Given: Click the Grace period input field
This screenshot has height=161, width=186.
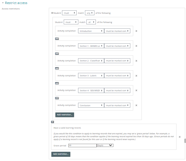Looking at the screenshot, I should pos(82,146).
